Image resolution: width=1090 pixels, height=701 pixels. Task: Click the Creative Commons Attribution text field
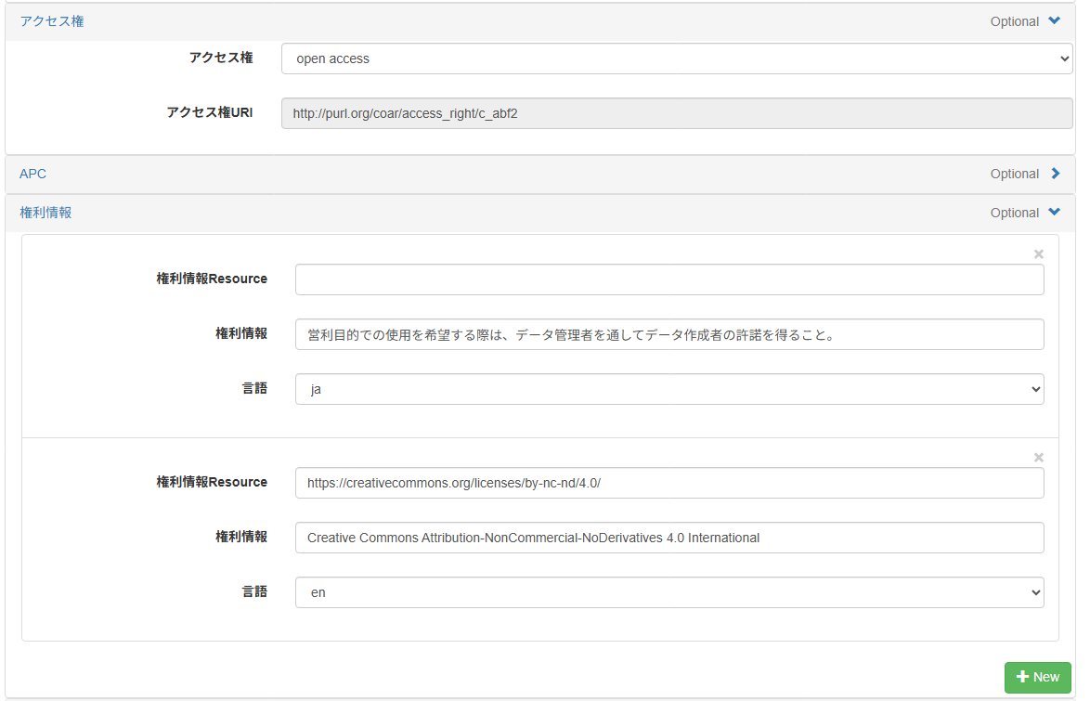tap(669, 538)
